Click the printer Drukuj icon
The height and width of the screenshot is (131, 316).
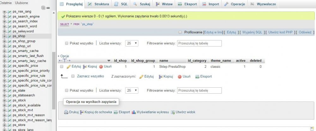point(66,112)
